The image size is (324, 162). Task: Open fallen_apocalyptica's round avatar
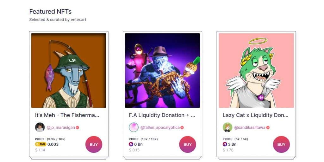(x=134, y=127)
